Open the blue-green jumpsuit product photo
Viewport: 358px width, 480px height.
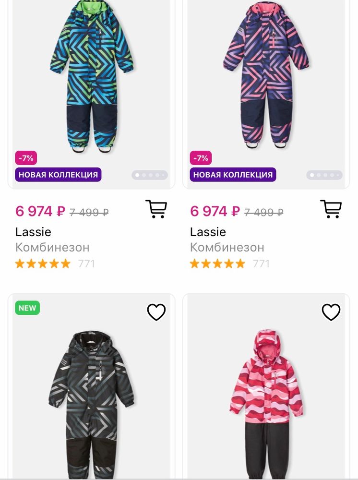tap(91, 77)
